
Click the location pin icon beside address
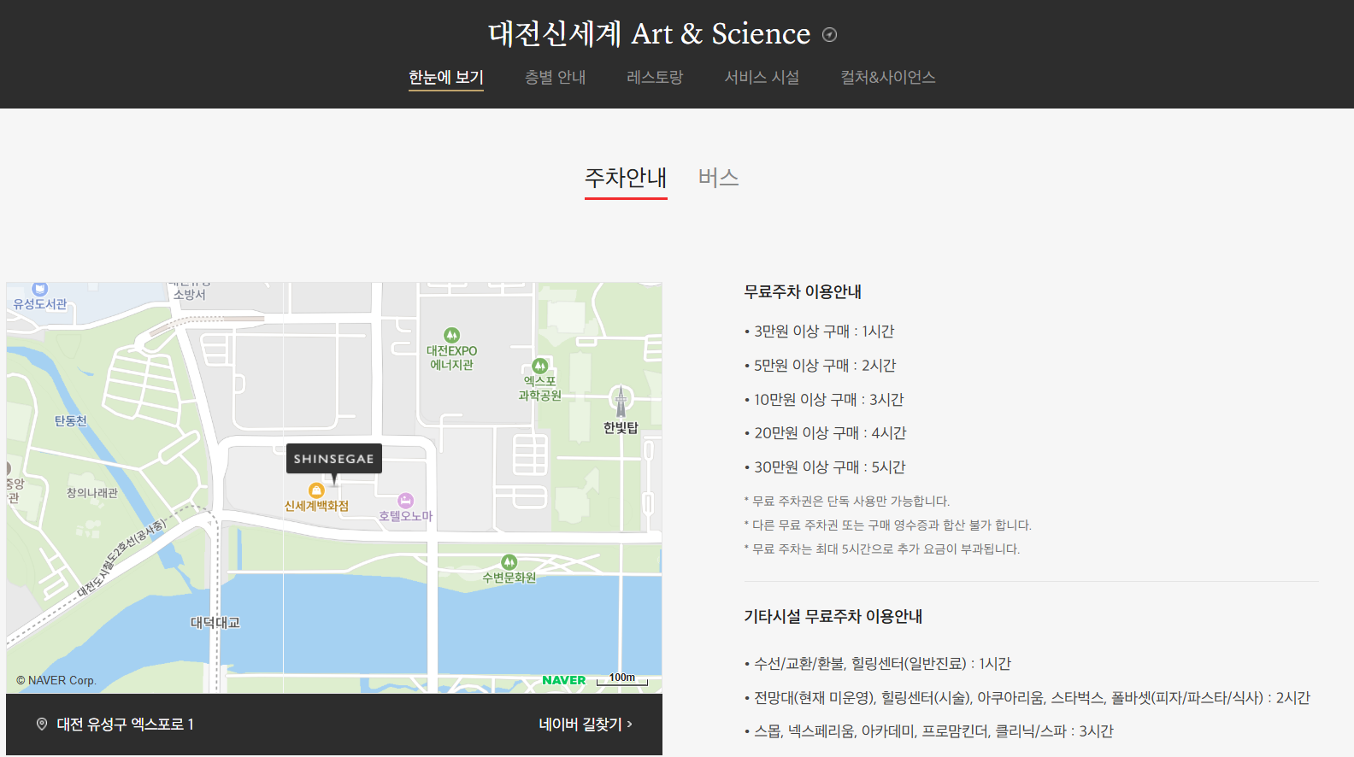(41, 725)
